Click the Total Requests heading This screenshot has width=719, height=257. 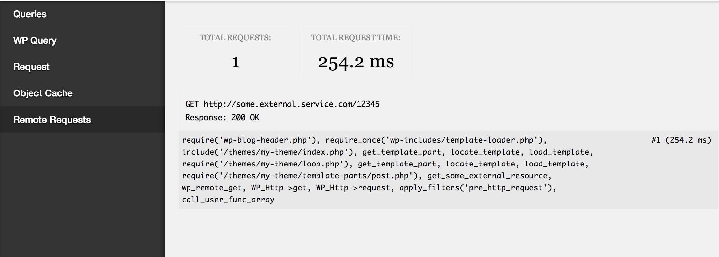(235, 38)
